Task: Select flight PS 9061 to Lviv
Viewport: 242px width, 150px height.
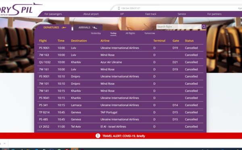Action: [120, 48]
